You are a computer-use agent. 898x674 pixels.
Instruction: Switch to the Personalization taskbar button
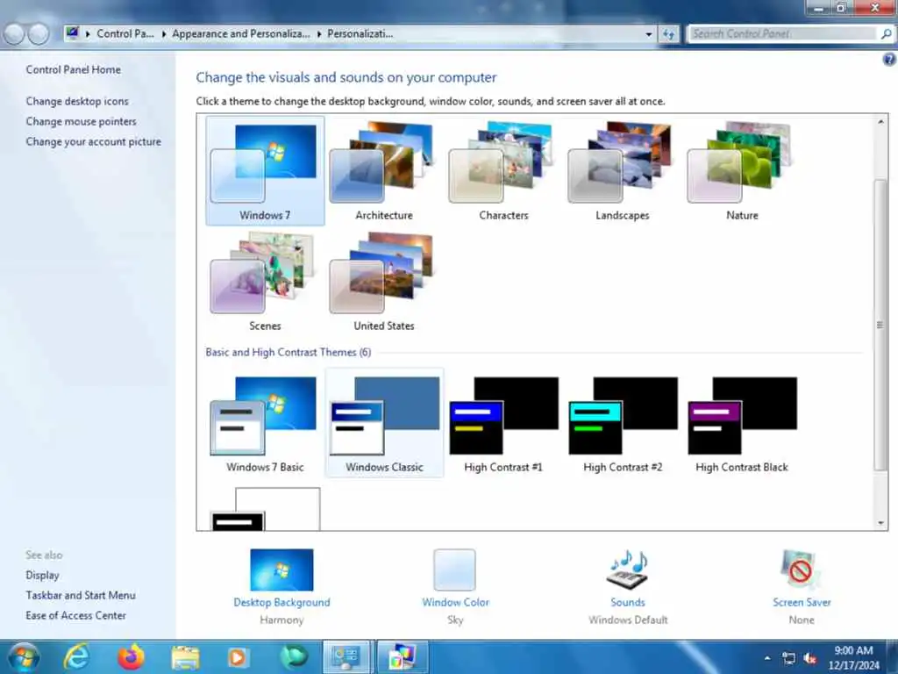(402, 656)
